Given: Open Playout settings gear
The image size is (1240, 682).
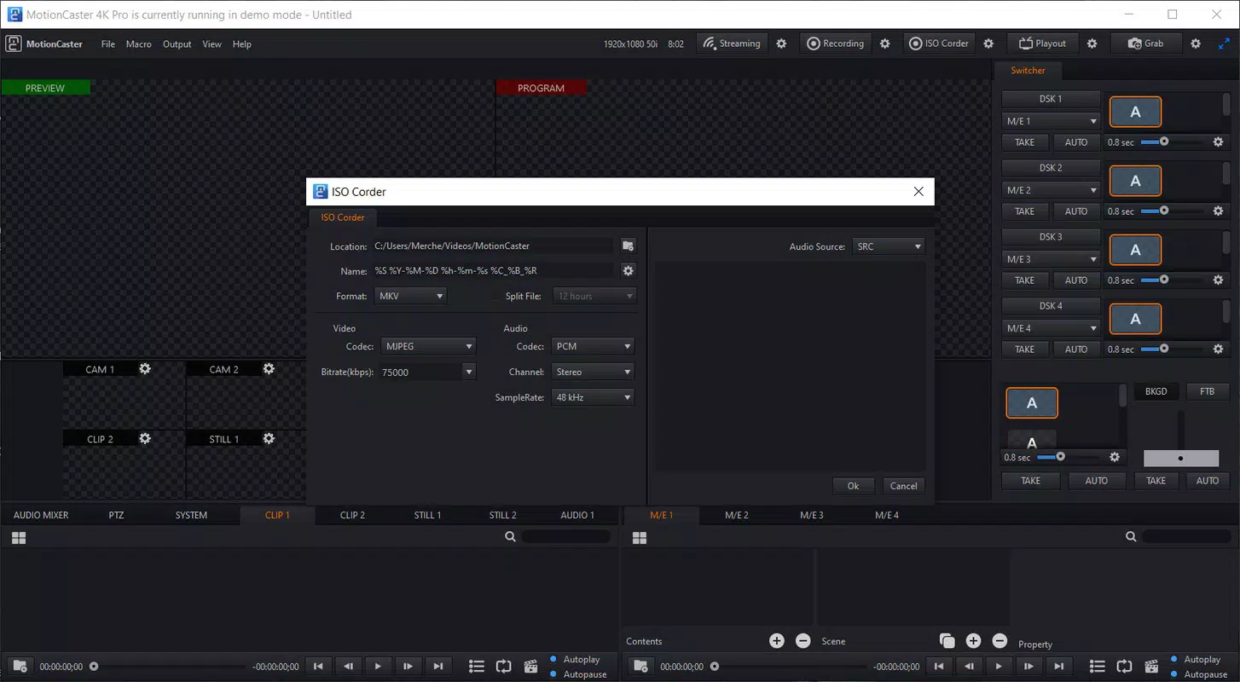Looking at the screenshot, I should (1092, 43).
